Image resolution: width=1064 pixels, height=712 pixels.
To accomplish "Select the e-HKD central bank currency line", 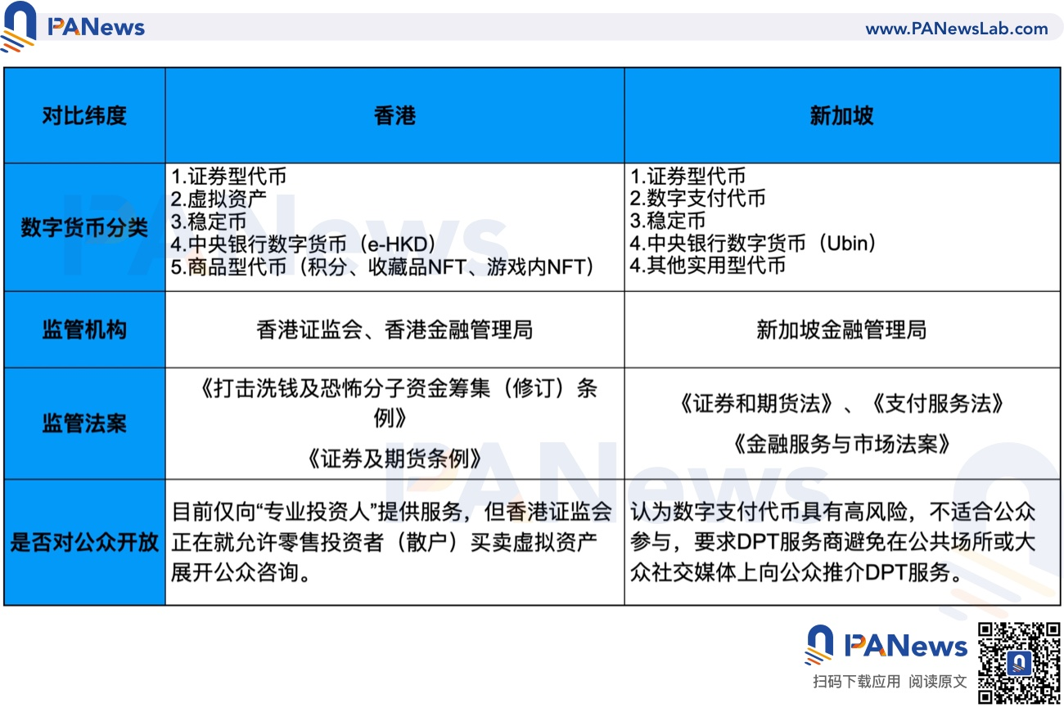I will pos(304,244).
